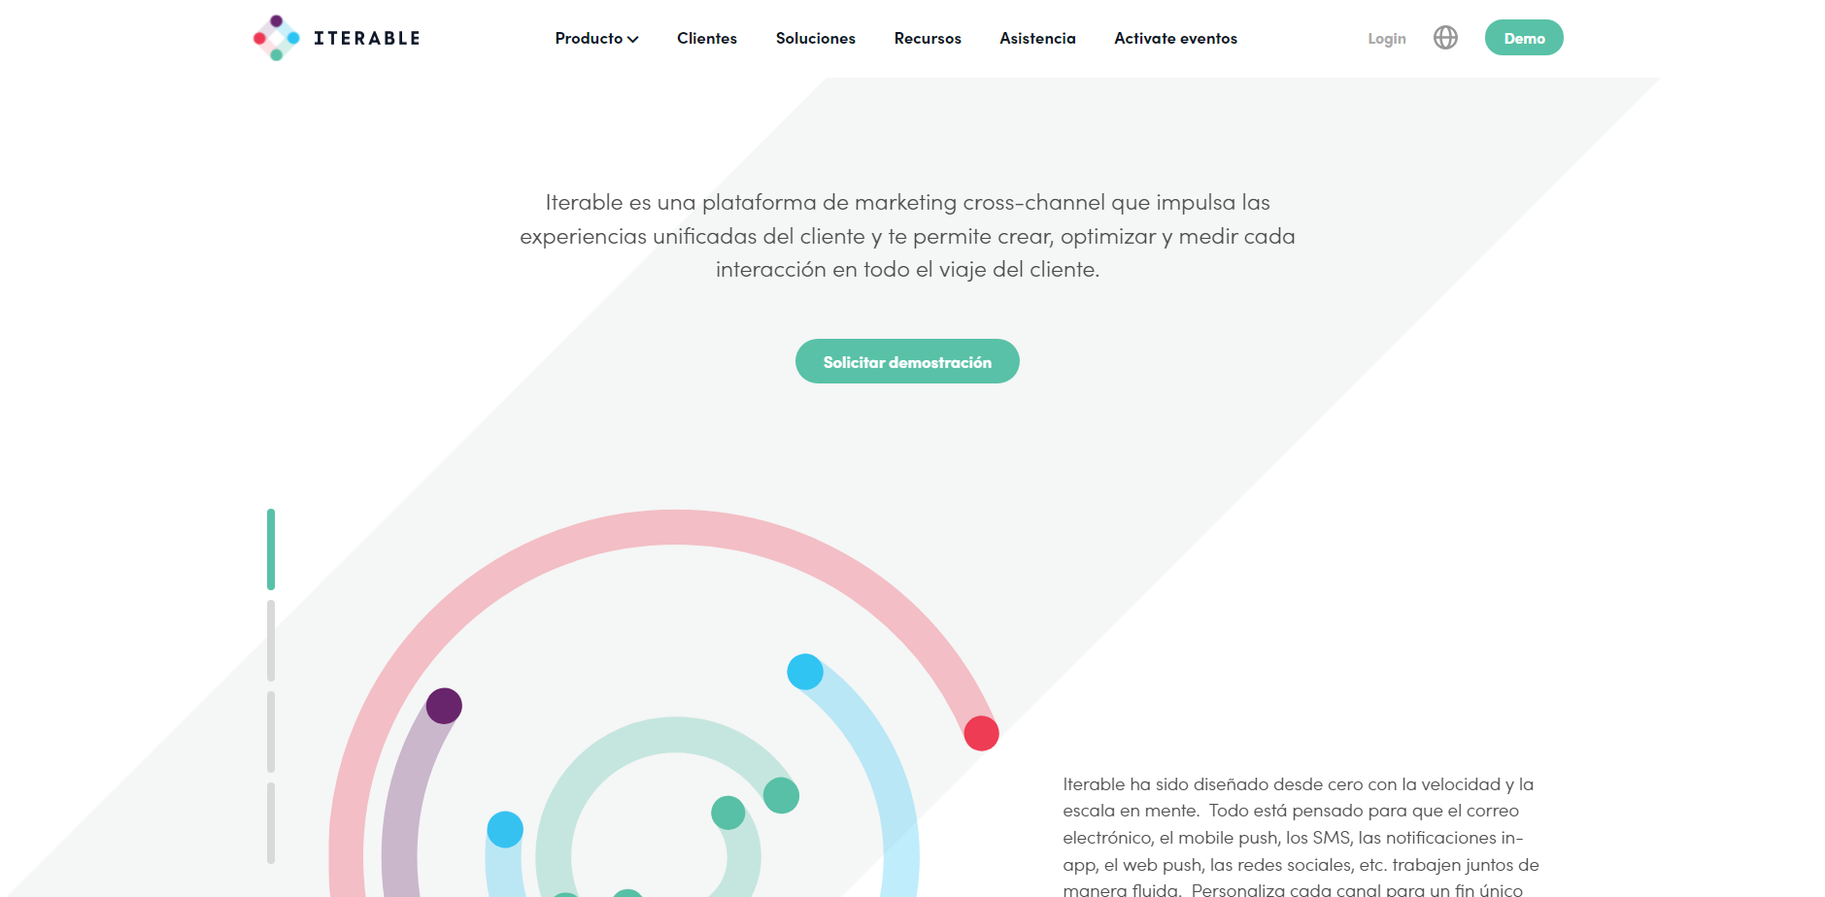Open the Recursos navigation link

[x=927, y=39]
